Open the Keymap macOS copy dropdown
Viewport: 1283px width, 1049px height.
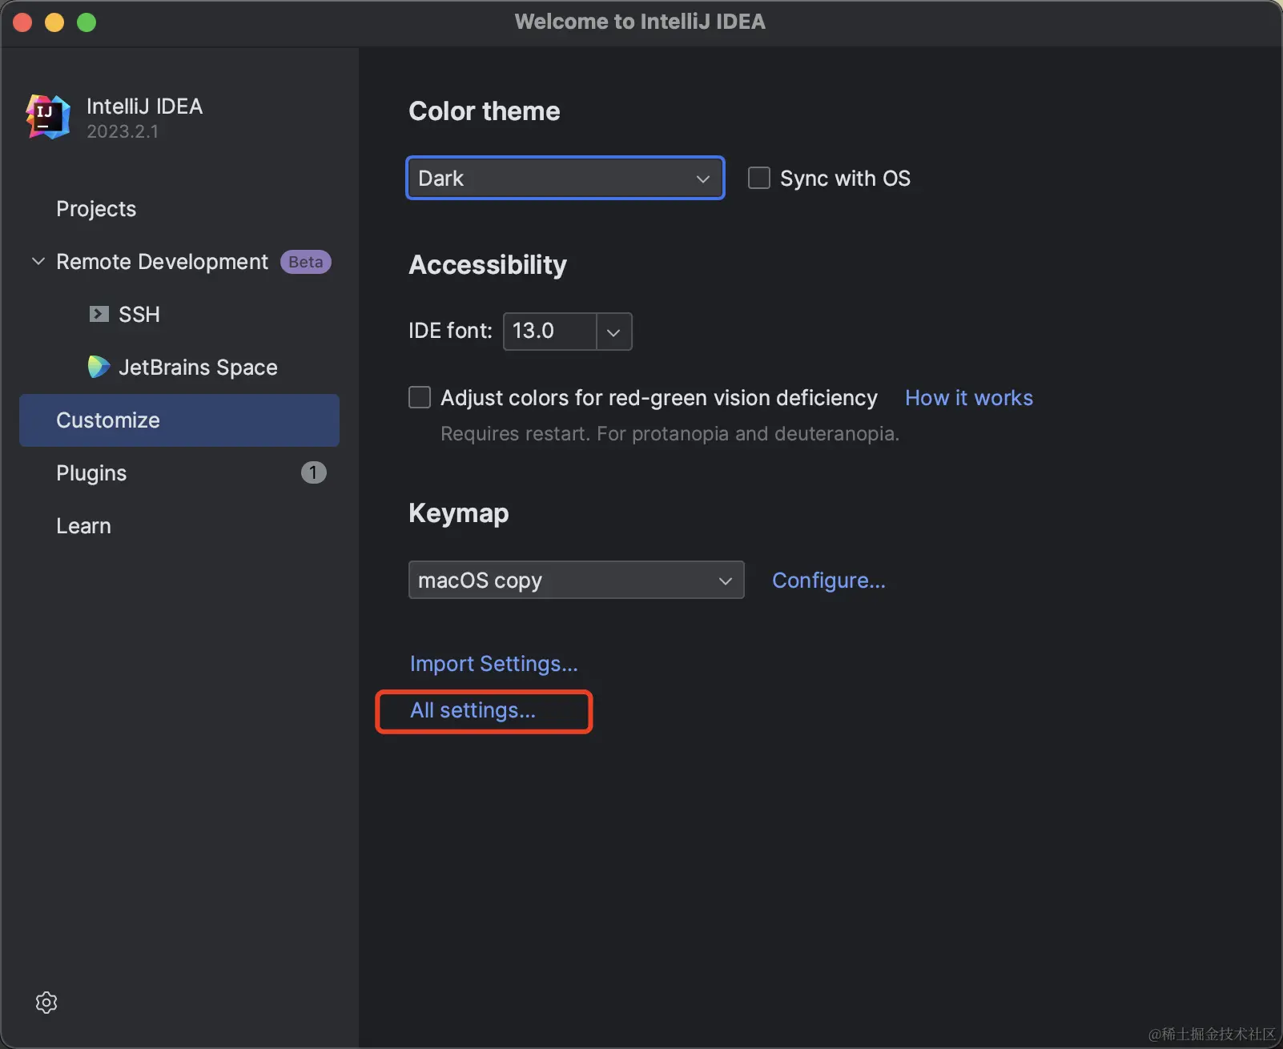576,580
